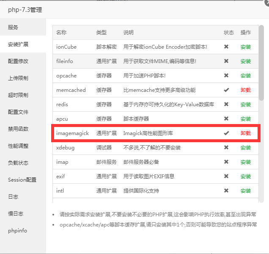Open Session配置 settings
The image size is (269, 254).
(22, 180)
